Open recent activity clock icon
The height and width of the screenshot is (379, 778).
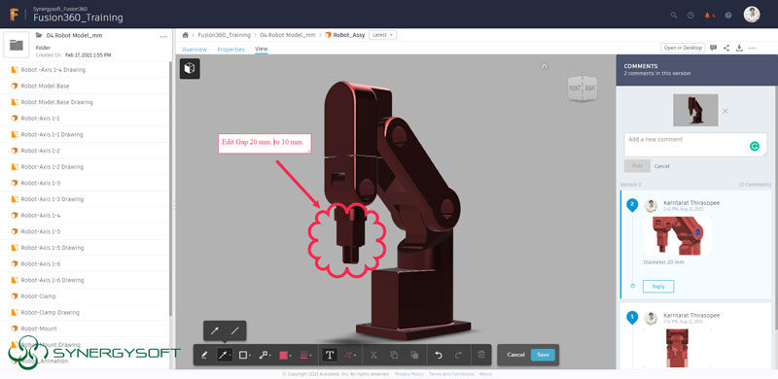tap(690, 15)
